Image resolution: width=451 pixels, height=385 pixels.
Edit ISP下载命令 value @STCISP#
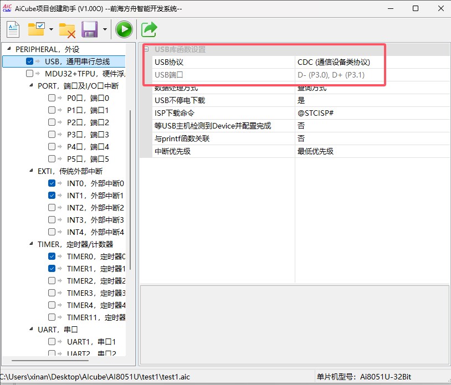click(372, 113)
